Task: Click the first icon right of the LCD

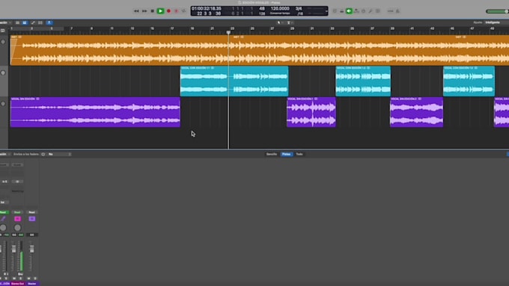Action: point(335,11)
